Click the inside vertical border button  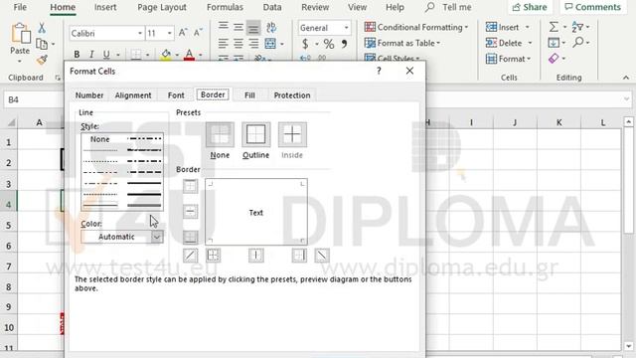click(x=256, y=256)
